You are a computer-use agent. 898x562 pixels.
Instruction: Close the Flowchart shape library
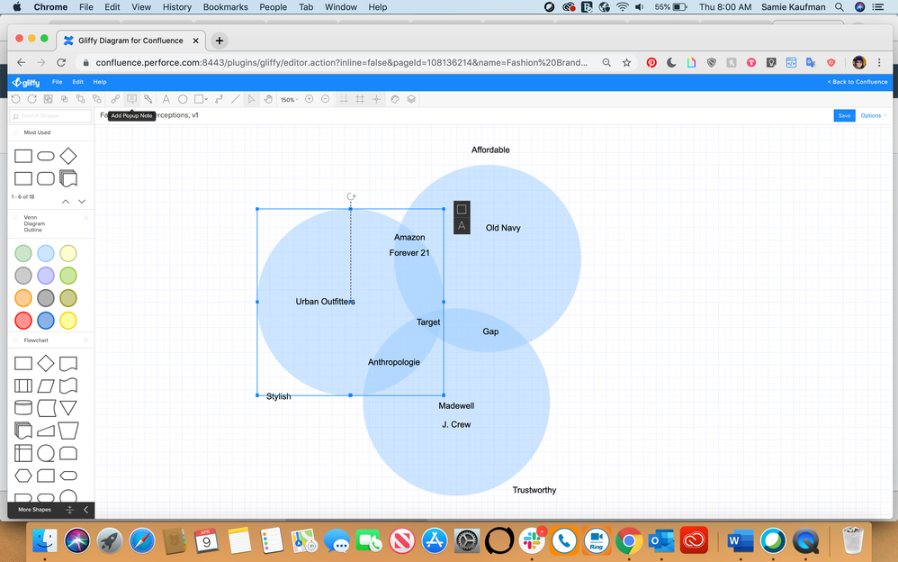coord(85,340)
